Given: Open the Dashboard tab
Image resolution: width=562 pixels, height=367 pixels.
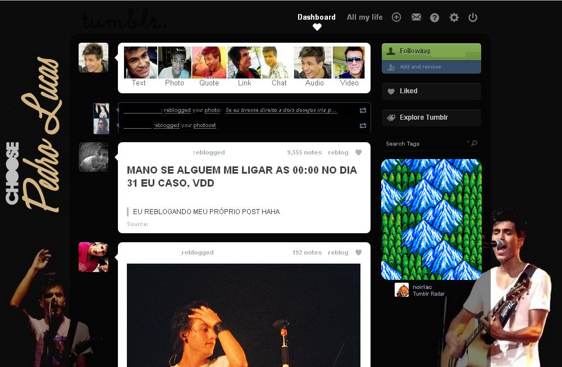Looking at the screenshot, I should click(317, 17).
